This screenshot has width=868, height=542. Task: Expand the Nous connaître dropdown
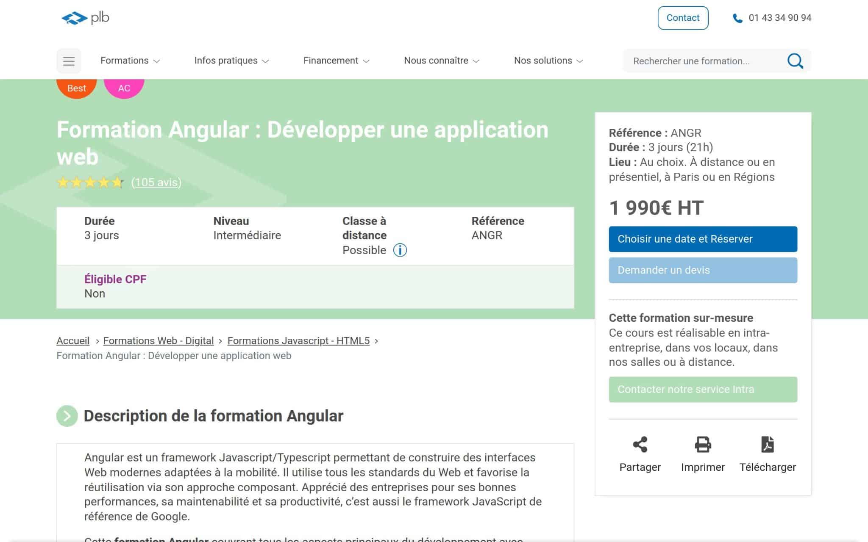point(442,61)
